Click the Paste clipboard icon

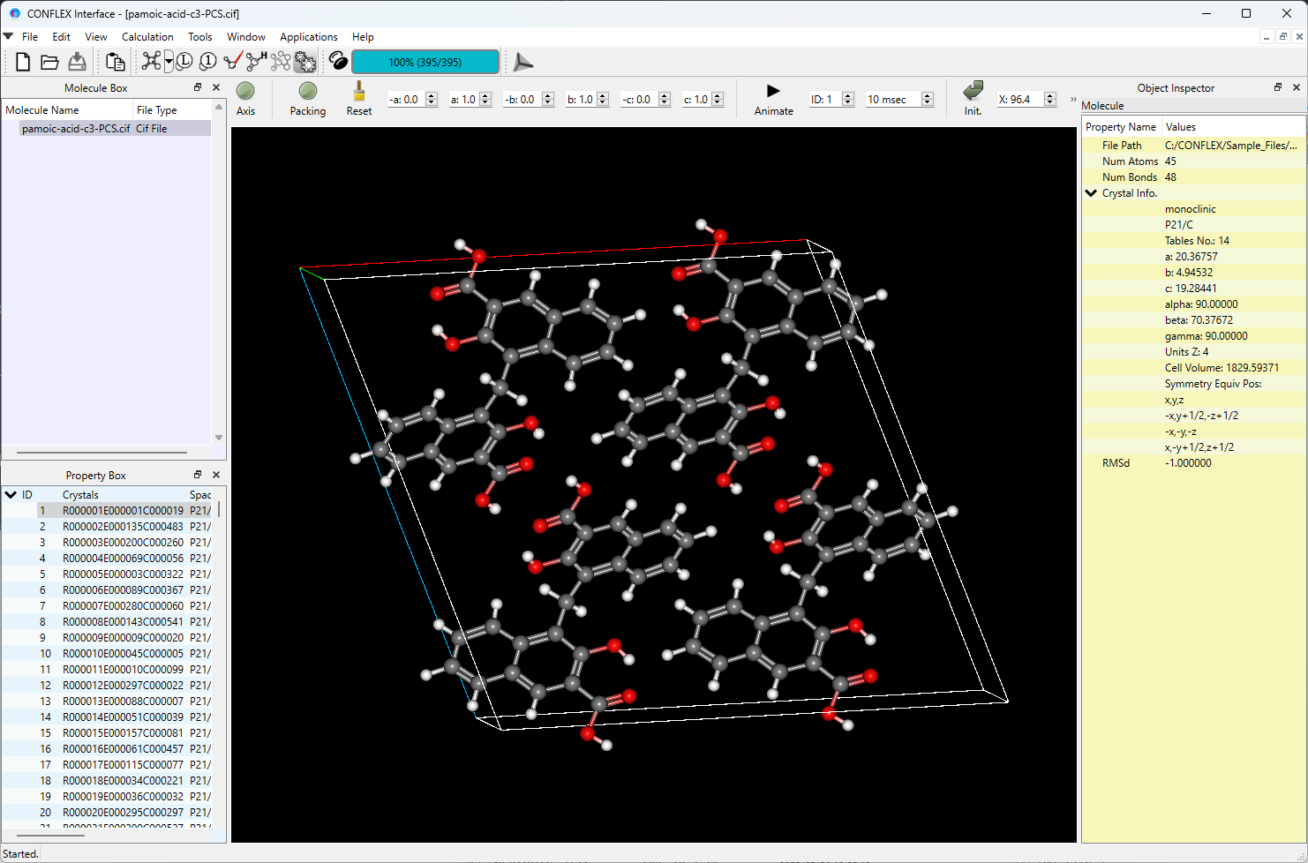(115, 62)
